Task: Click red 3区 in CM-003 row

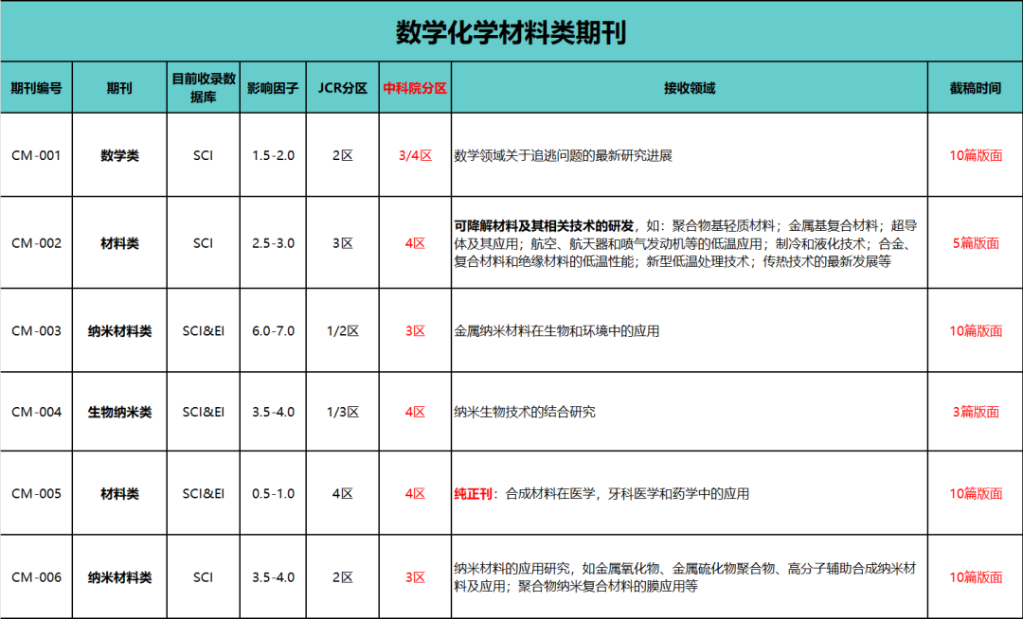Action: (415, 331)
